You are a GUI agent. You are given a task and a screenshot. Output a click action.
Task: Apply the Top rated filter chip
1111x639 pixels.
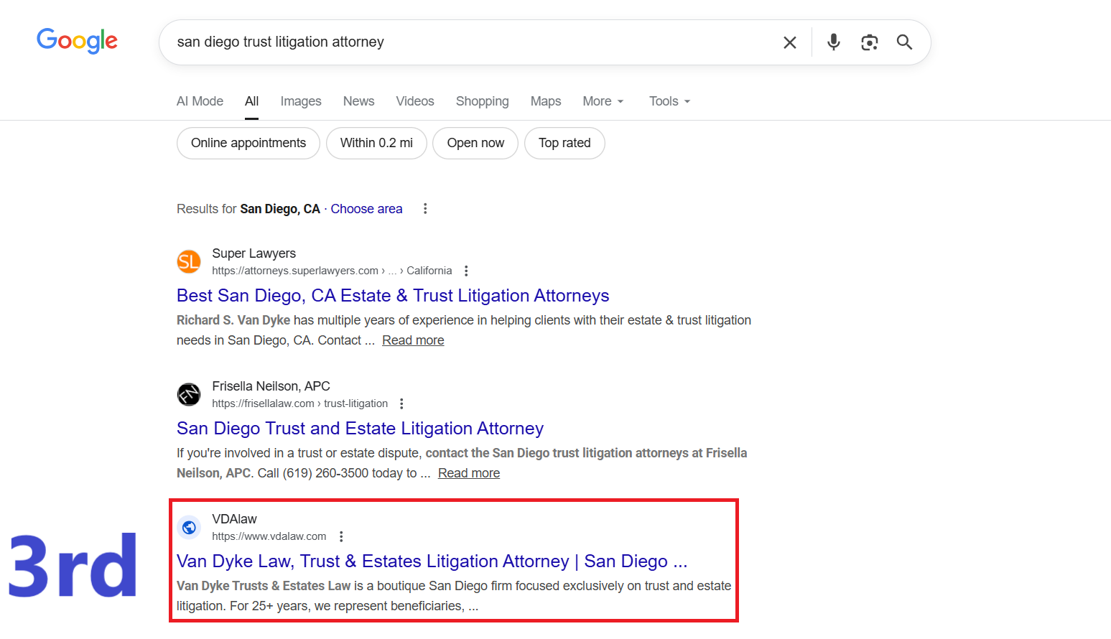pyautogui.click(x=564, y=143)
